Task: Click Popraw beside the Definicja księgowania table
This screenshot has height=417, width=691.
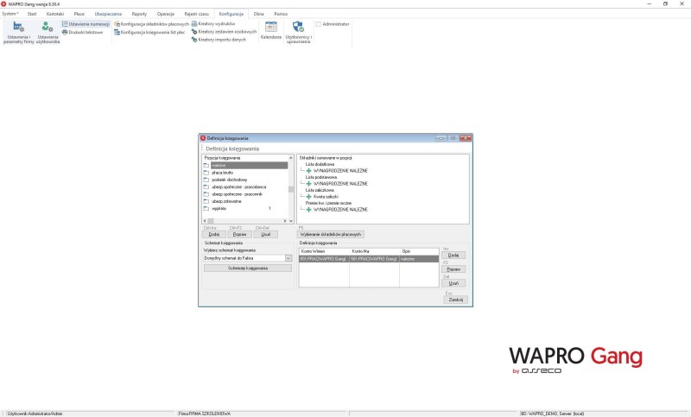Action: tap(453, 269)
